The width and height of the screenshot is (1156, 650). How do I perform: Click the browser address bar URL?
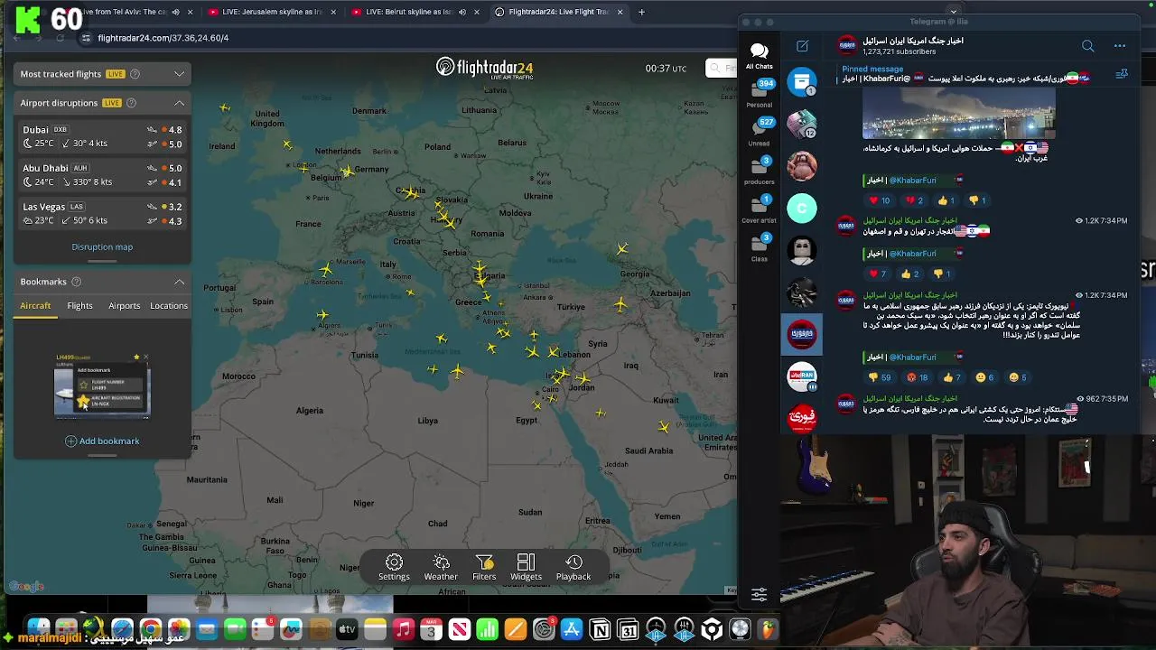(163, 38)
